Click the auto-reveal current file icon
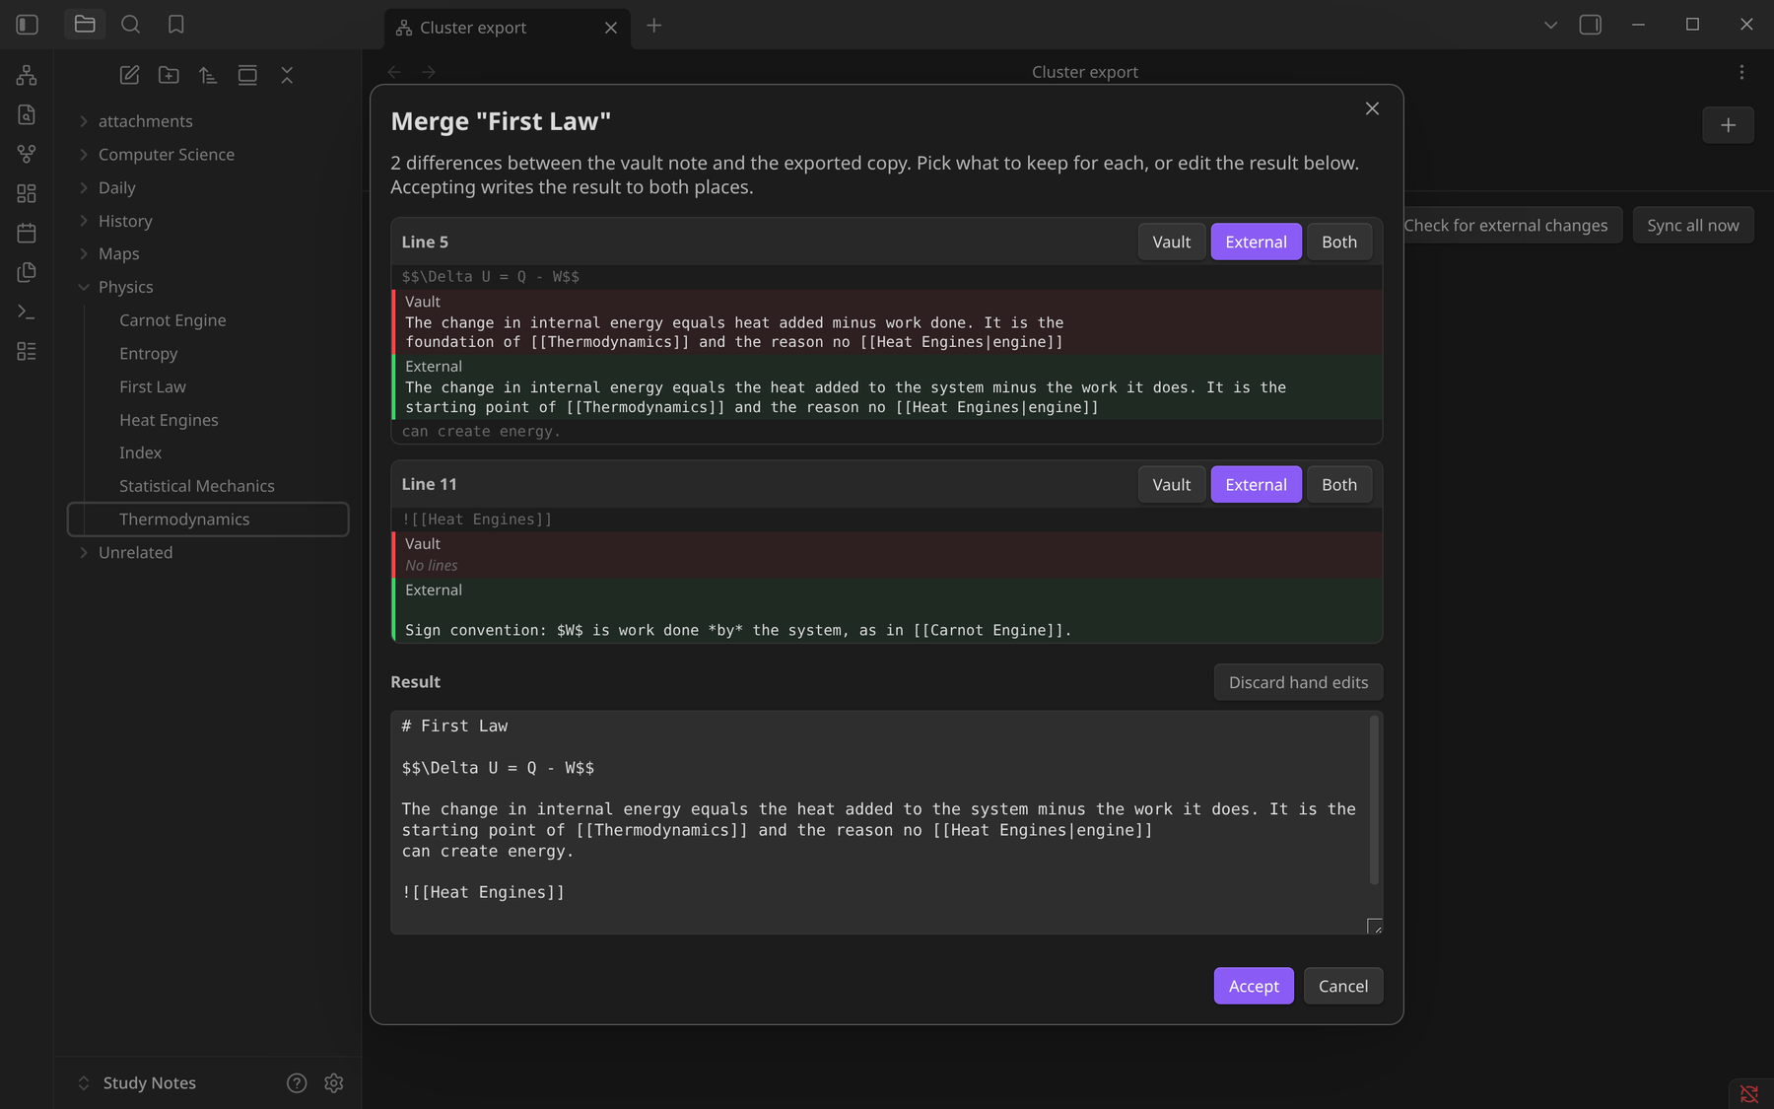This screenshot has height=1109, width=1774. pyautogui.click(x=247, y=75)
